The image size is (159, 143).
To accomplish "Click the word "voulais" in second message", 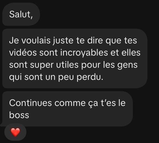I will pos(36,40).
